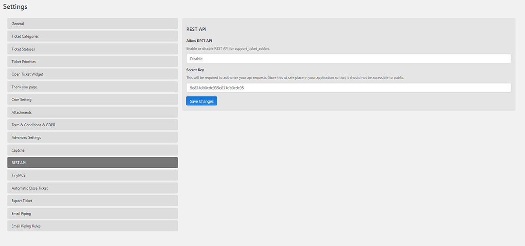Image resolution: width=525 pixels, height=246 pixels.
Task: Go to the Captcha settings
Action: pyautogui.click(x=92, y=150)
